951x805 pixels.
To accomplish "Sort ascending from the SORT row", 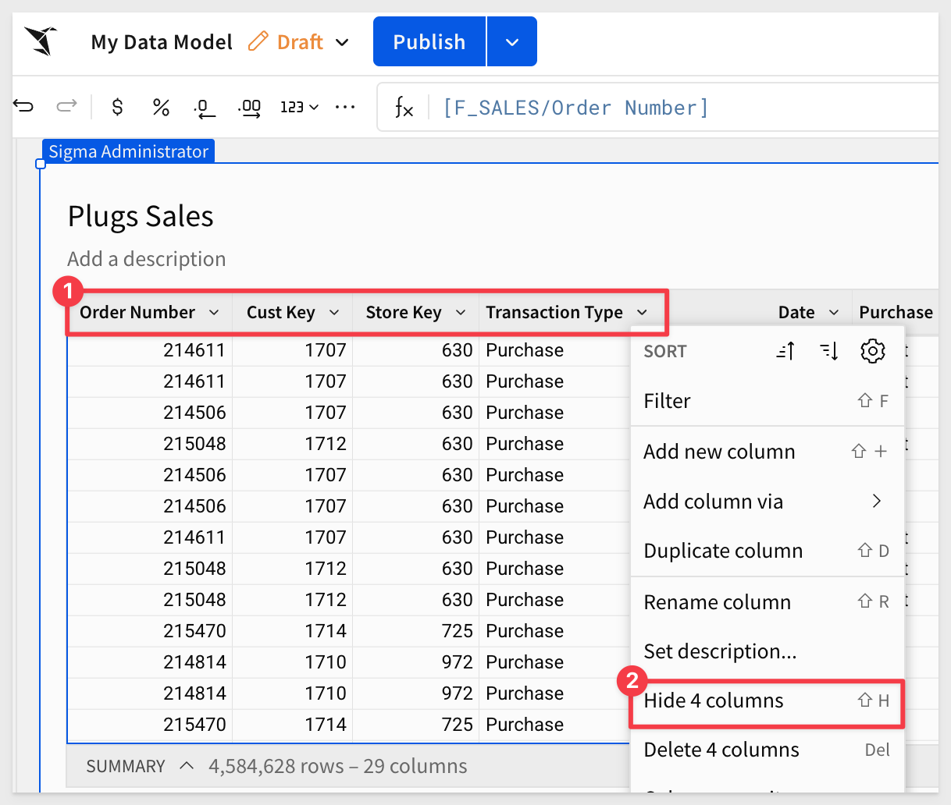I will [x=785, y=351].
